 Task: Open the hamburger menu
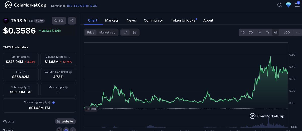pyautogui.click(x=297, y=5)
